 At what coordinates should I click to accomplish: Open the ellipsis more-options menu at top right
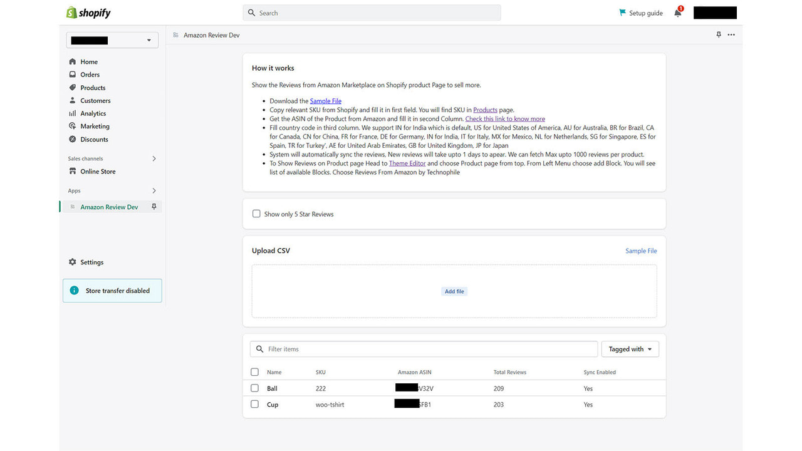[x=731, y=35]
